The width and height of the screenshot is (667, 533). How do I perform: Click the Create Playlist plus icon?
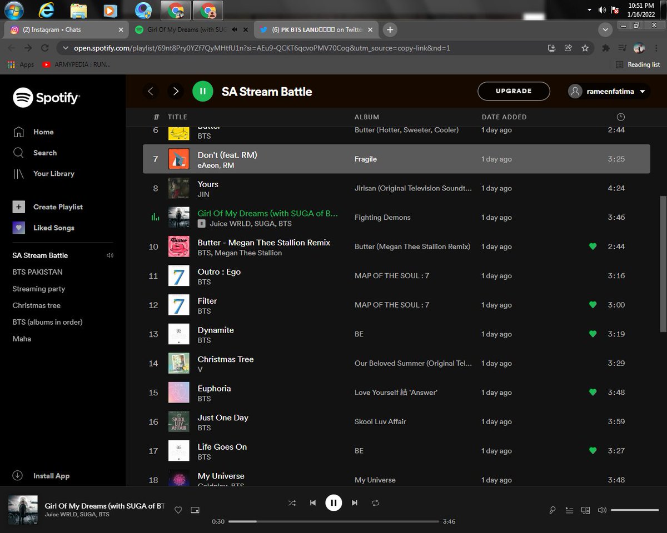19,207
